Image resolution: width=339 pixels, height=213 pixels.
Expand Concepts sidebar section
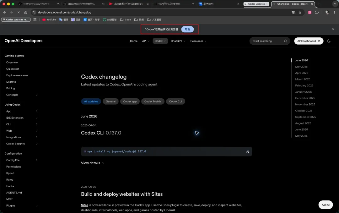pos(37,95)
